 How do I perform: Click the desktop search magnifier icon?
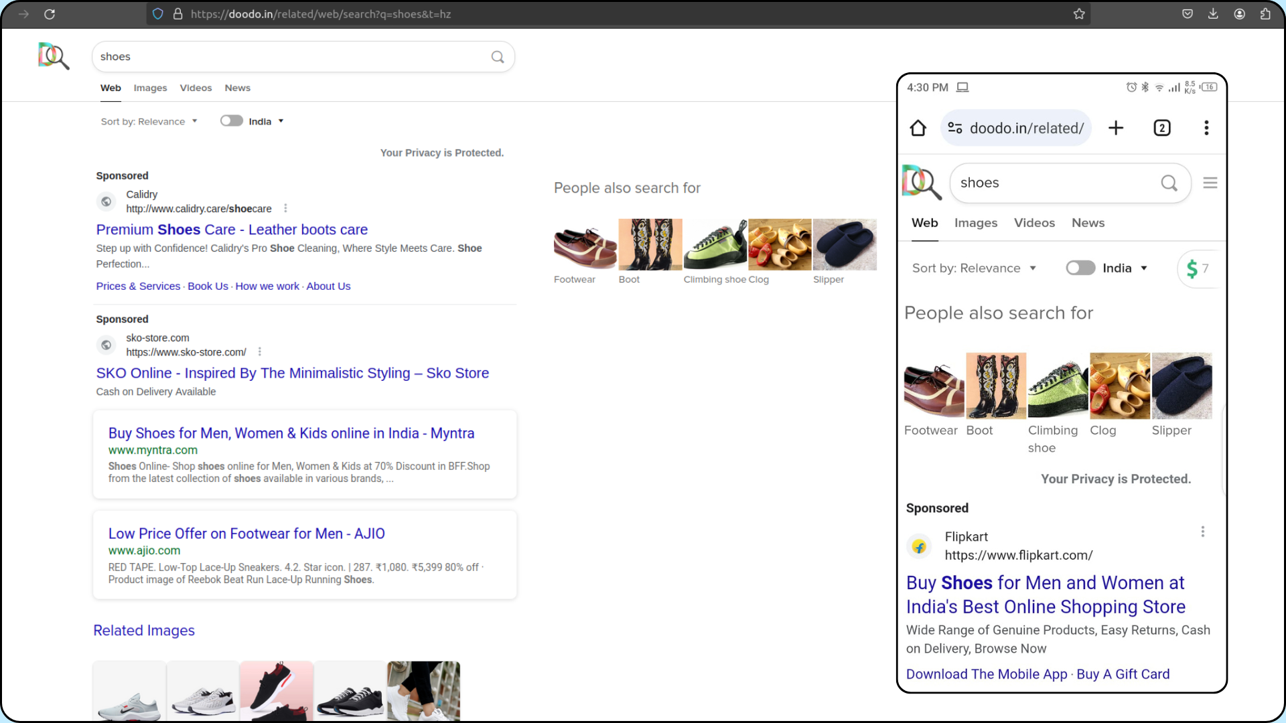coord(498,57)
